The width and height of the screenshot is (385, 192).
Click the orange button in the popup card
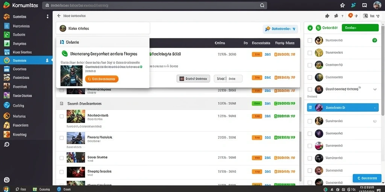tap(102, 79)
